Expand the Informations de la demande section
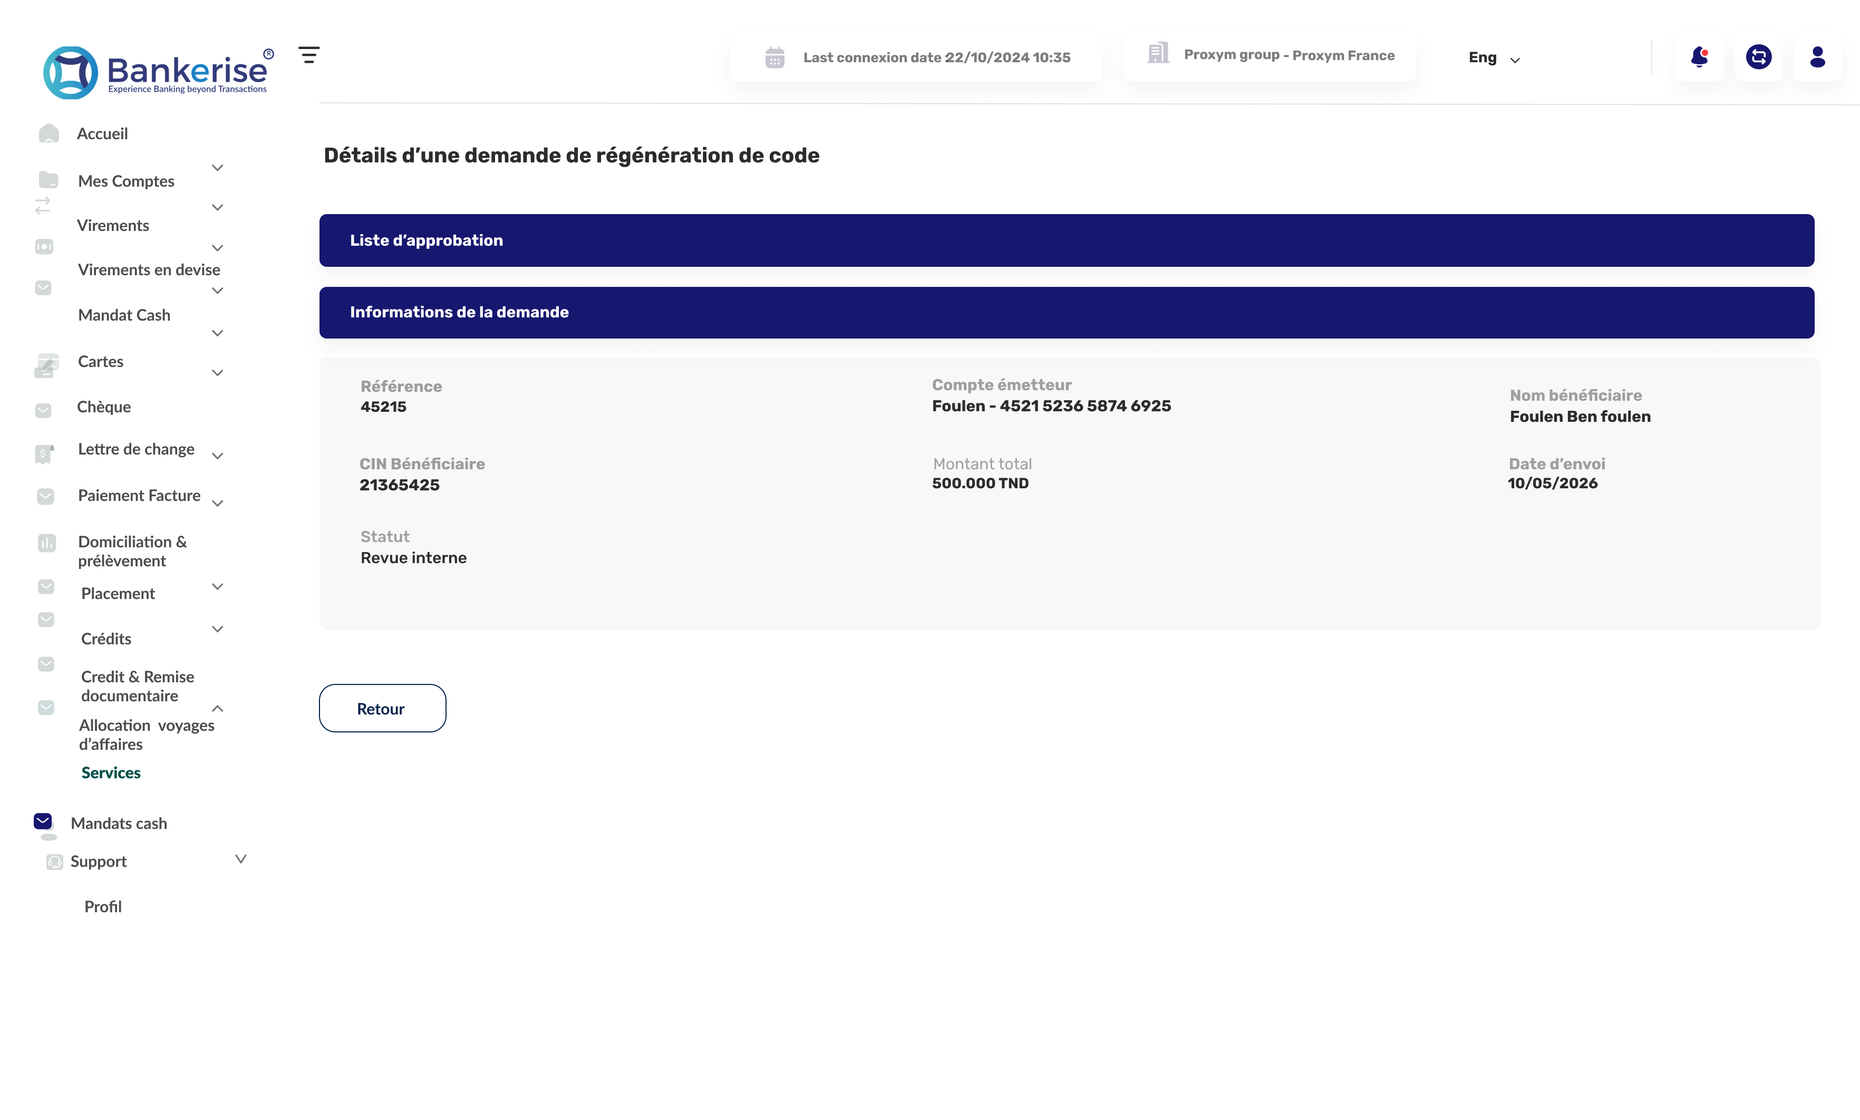Viewport: 1860px width, 1120px height. click(1066, 313)
